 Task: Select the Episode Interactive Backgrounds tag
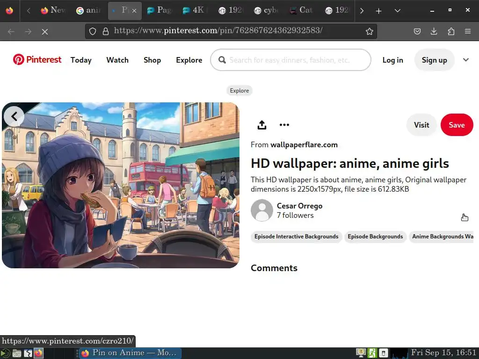click(x=296, y=237)
